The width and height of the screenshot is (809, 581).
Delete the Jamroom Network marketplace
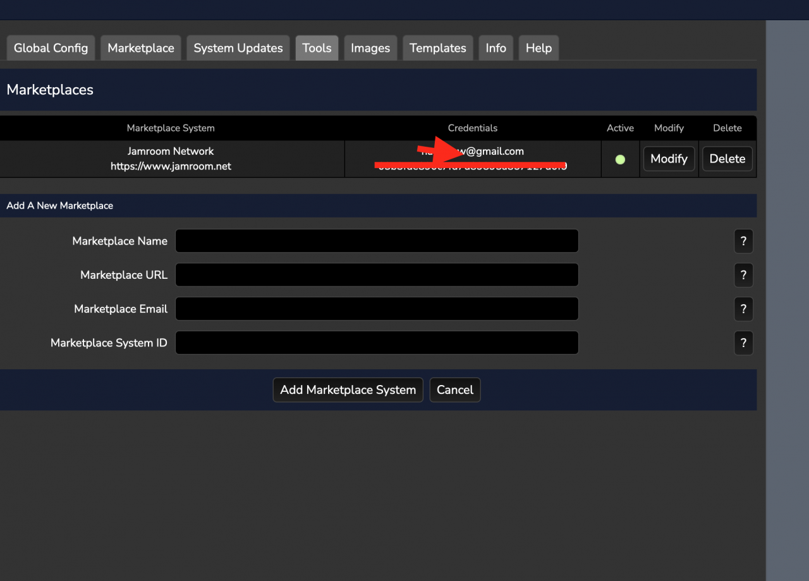[727, 159]
